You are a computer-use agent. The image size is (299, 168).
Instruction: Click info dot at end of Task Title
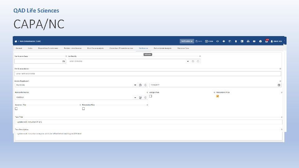point(282,117)
